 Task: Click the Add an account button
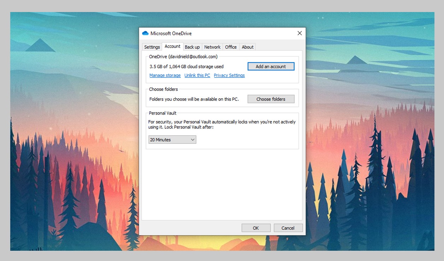[x=271, y=66]
